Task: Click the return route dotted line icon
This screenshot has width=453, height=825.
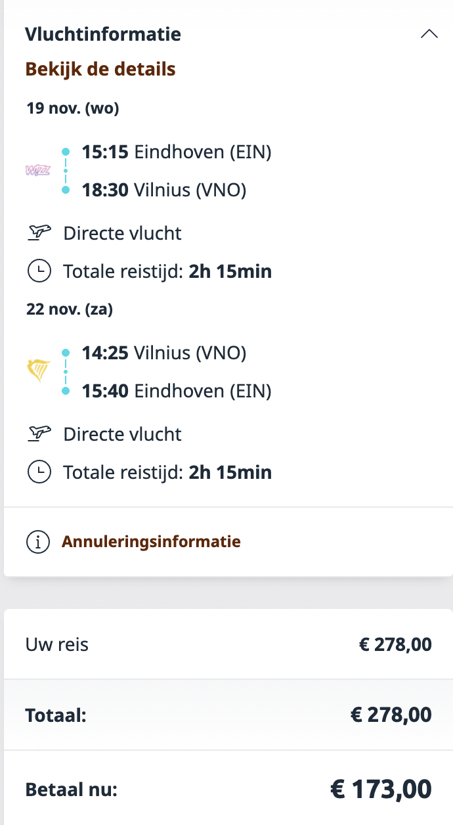Action: (x=66, y=372)
